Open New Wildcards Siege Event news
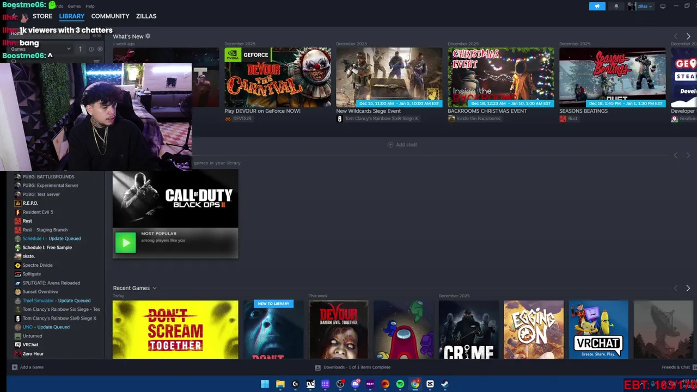 [389, 77]
